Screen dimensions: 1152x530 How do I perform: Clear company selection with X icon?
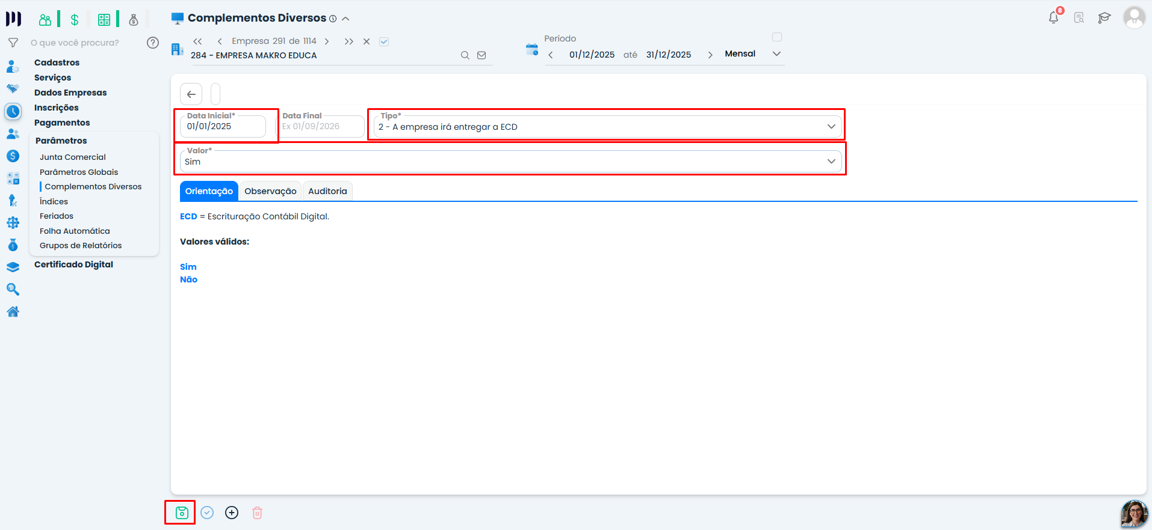[x=367, y=41]
